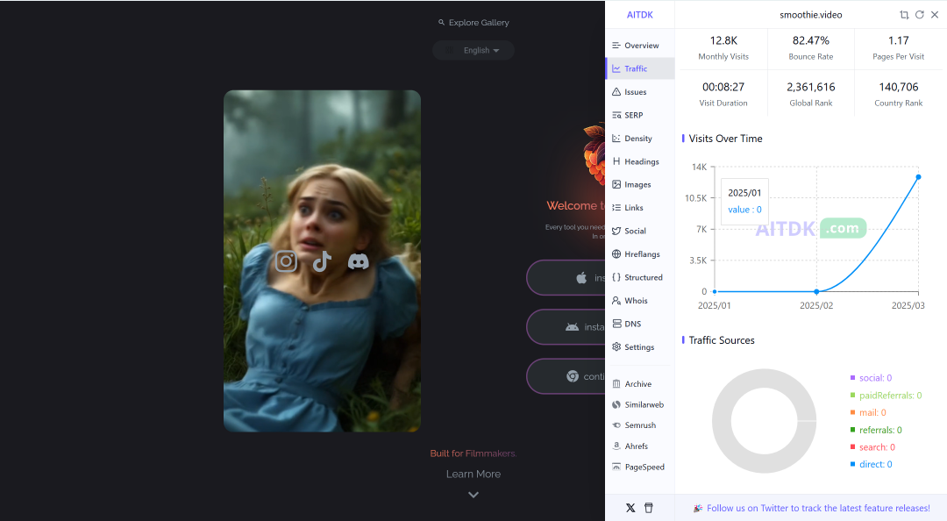The width and height of the screenshot is (947, 521).
Task: Click the Built for Filmmakers text
Action: (473, 453)
